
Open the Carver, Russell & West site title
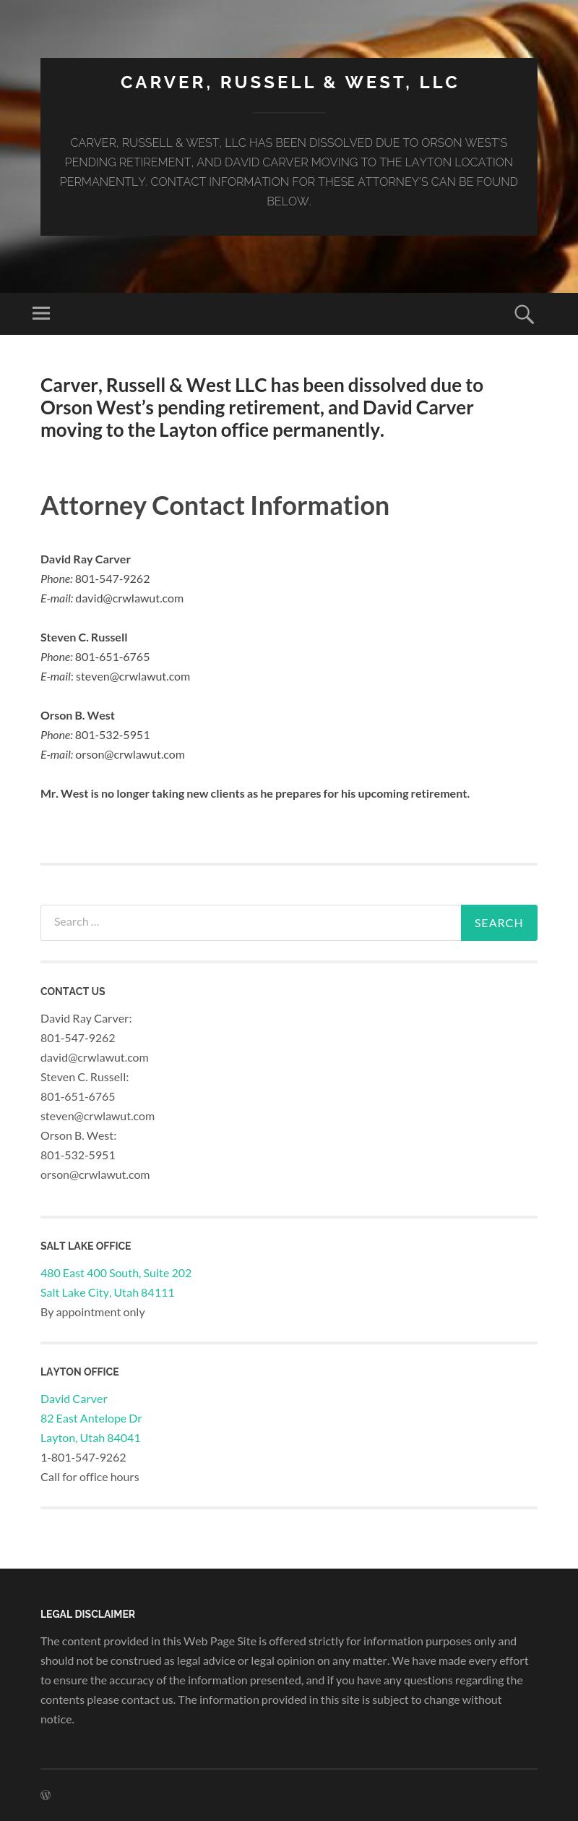point(289,82)
